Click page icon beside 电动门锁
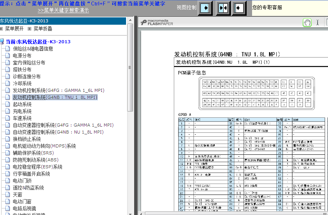 point(8,181)
